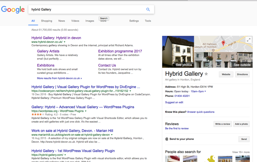The width and height of the screenshot is (257, 162).
Task: Open Hybrid Gallery 1st WordPress Visual Gallery Plugin
Action: tap(73, 151)
